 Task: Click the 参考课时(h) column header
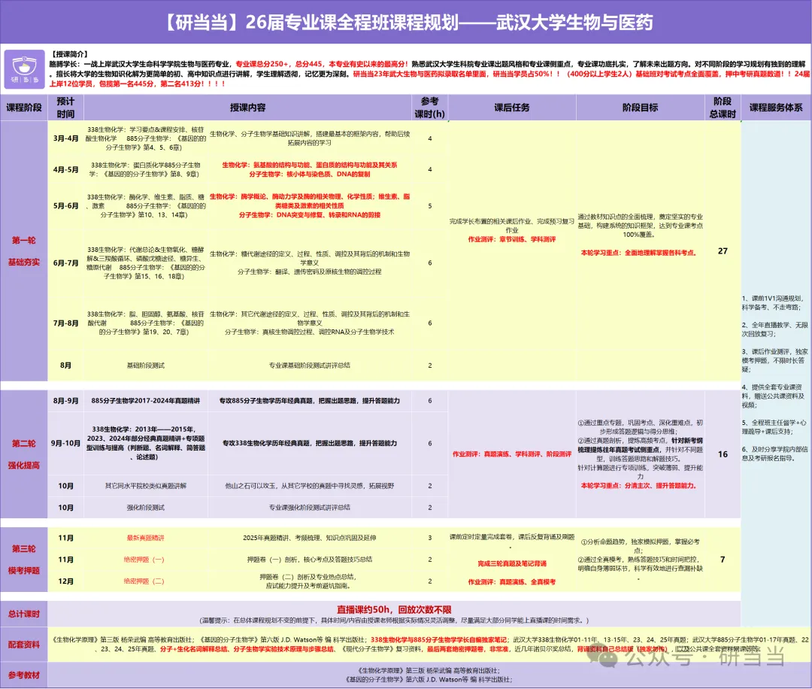click(430, 108)
